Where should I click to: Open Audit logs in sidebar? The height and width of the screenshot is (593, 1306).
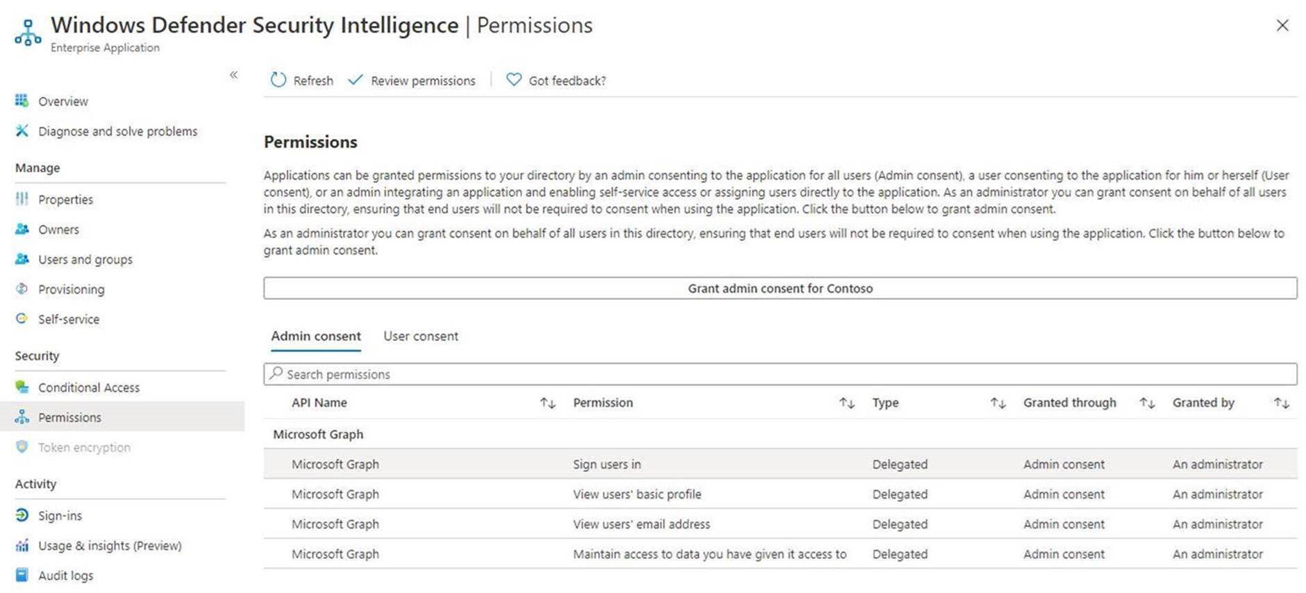coord(65,576)
